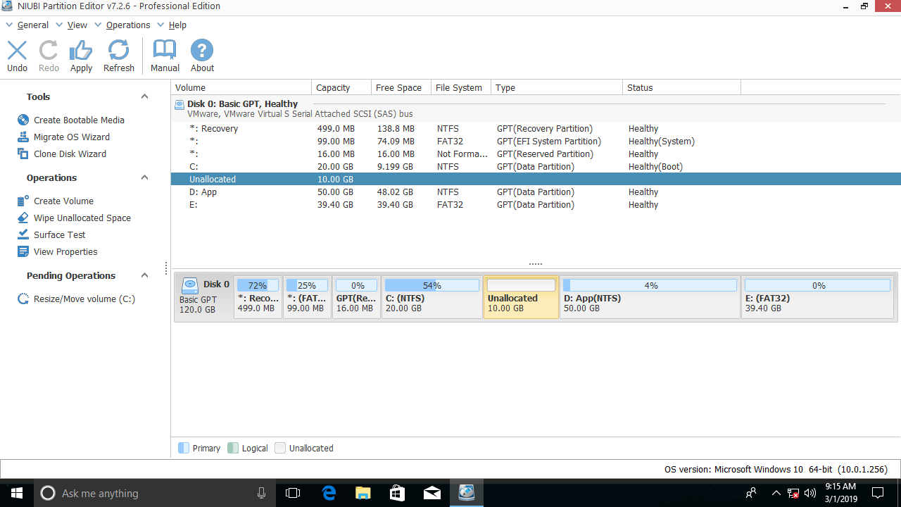Click the About question mark icon
901x507 pixels.
(x=202, y=51)
